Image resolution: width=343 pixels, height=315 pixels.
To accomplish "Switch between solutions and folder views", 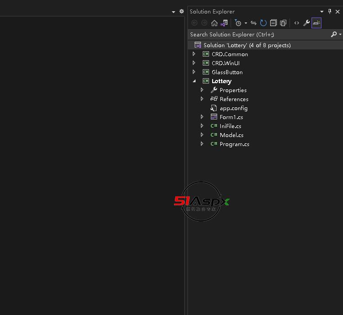I will [224, 23].
